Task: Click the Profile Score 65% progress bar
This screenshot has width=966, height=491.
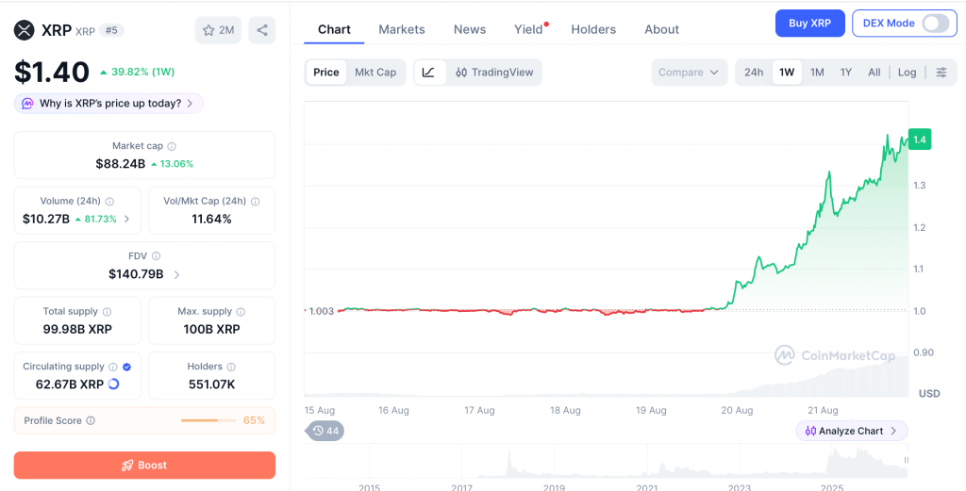Action: (208, 421)
